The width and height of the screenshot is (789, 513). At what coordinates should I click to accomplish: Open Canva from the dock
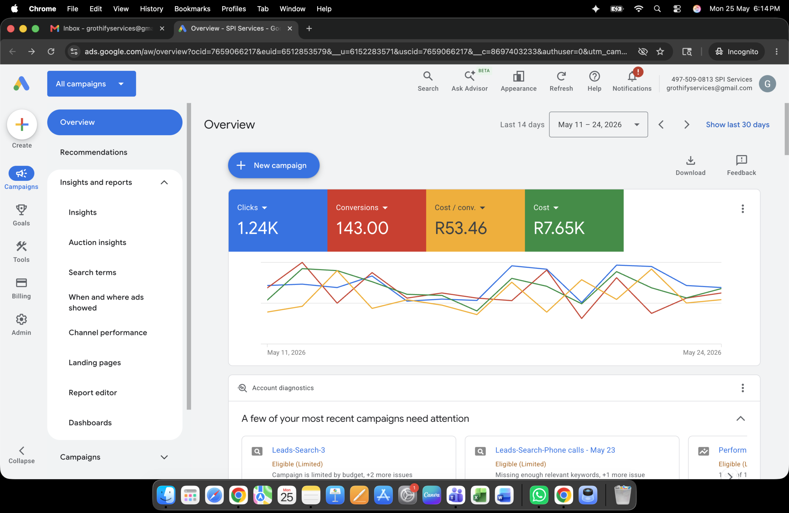pos(431,495)
